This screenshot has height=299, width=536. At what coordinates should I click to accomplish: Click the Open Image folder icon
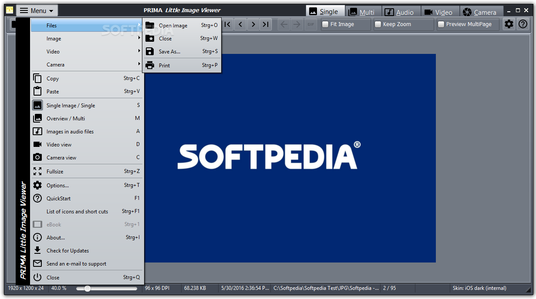click(150, 25)
